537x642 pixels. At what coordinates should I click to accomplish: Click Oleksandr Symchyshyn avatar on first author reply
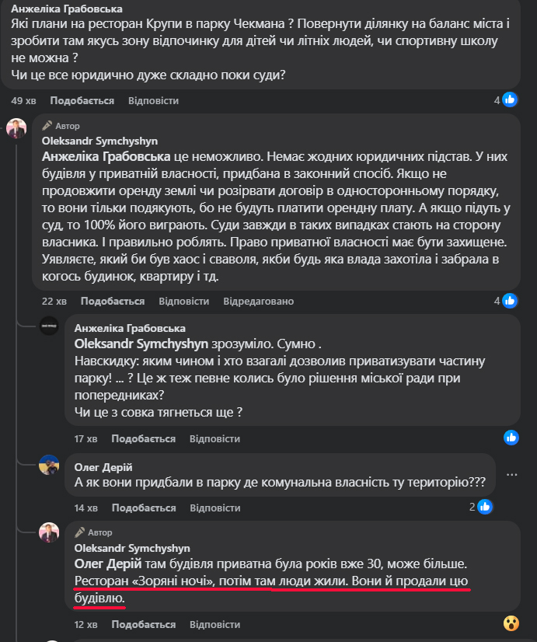point(16,128)
